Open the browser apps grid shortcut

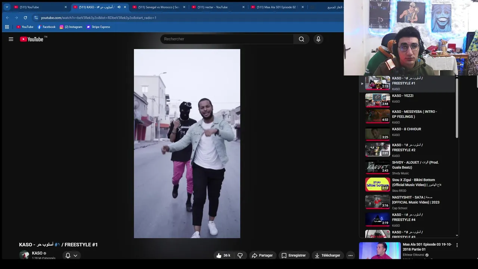[x=7, y=27]
